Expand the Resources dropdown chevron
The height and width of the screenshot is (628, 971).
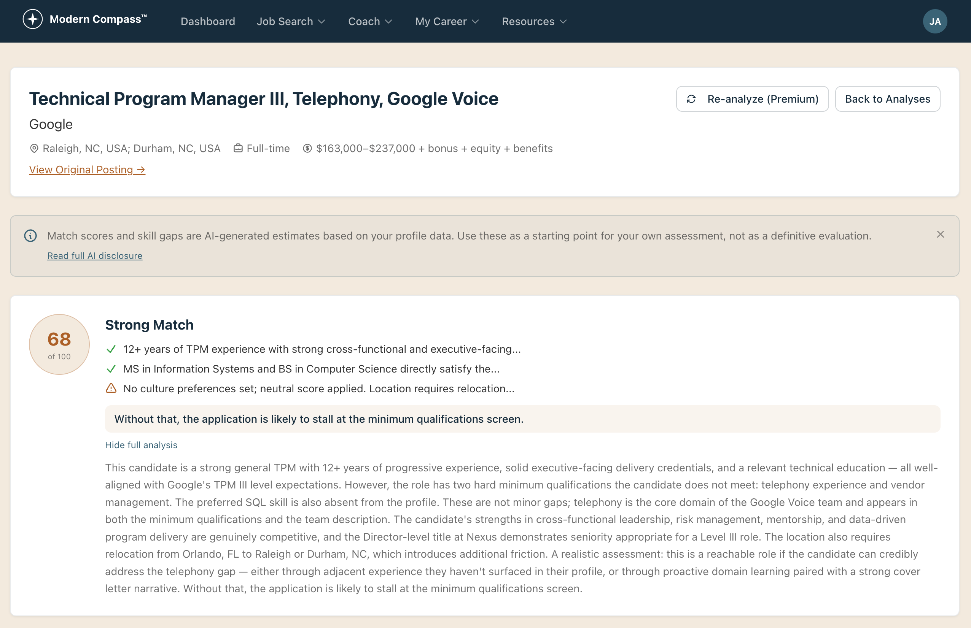click(563, 22)
